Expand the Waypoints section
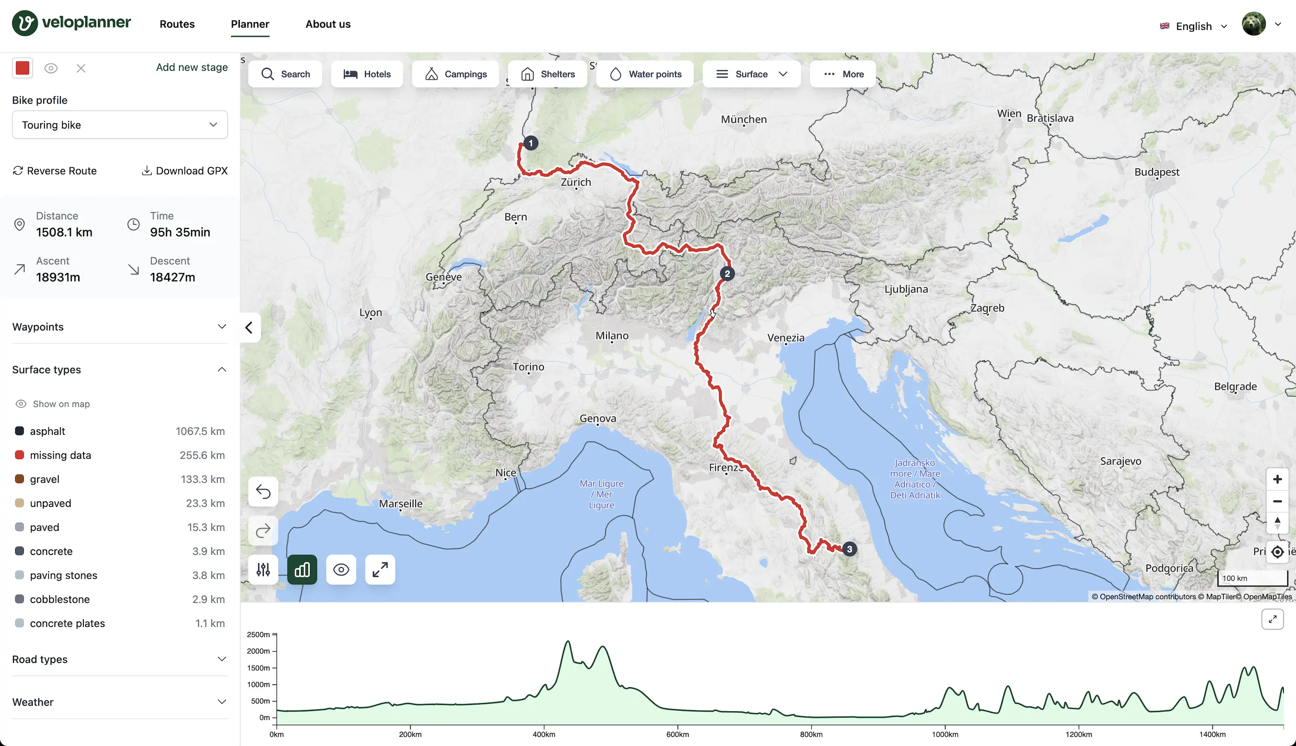 click(x=120, y=327)
